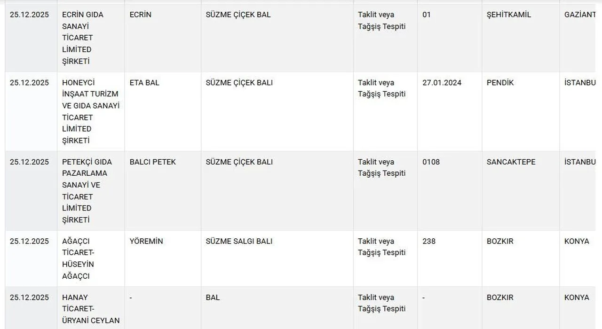Click the PENDİK district cell
The image size is (602, 329).
pyautogui.click(x=500, y=83)
